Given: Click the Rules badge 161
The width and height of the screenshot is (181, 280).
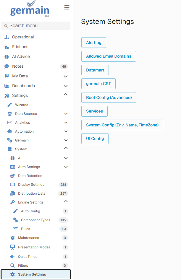Looking at the screenshot, I should [x=64, y=229].
